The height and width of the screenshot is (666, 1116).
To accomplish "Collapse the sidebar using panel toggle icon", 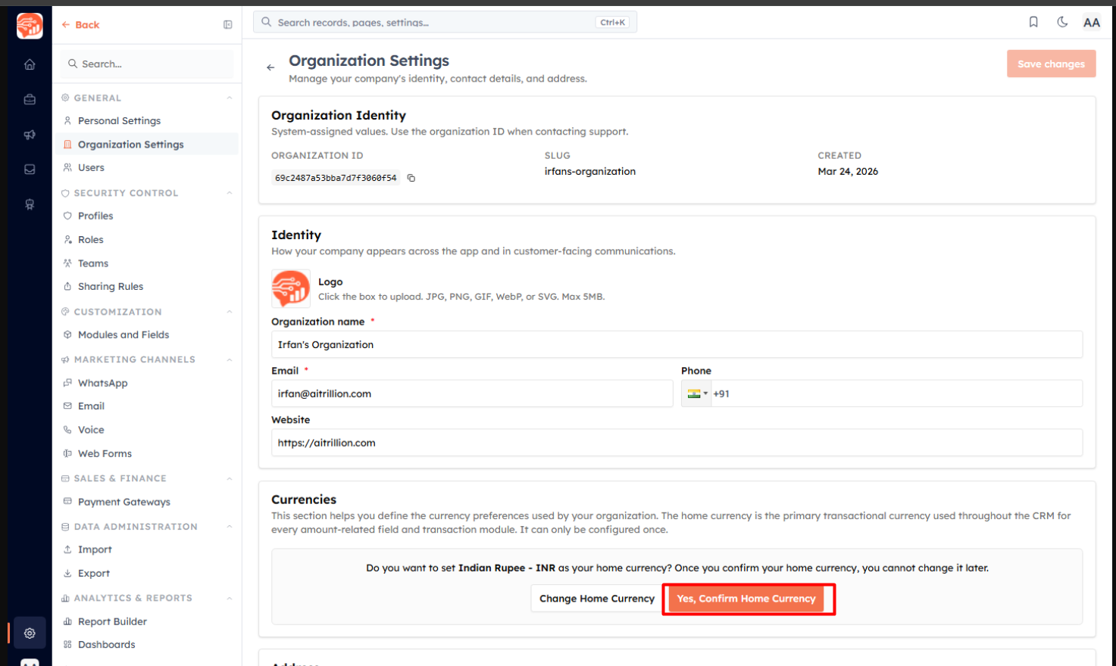I will pos(227,25).
